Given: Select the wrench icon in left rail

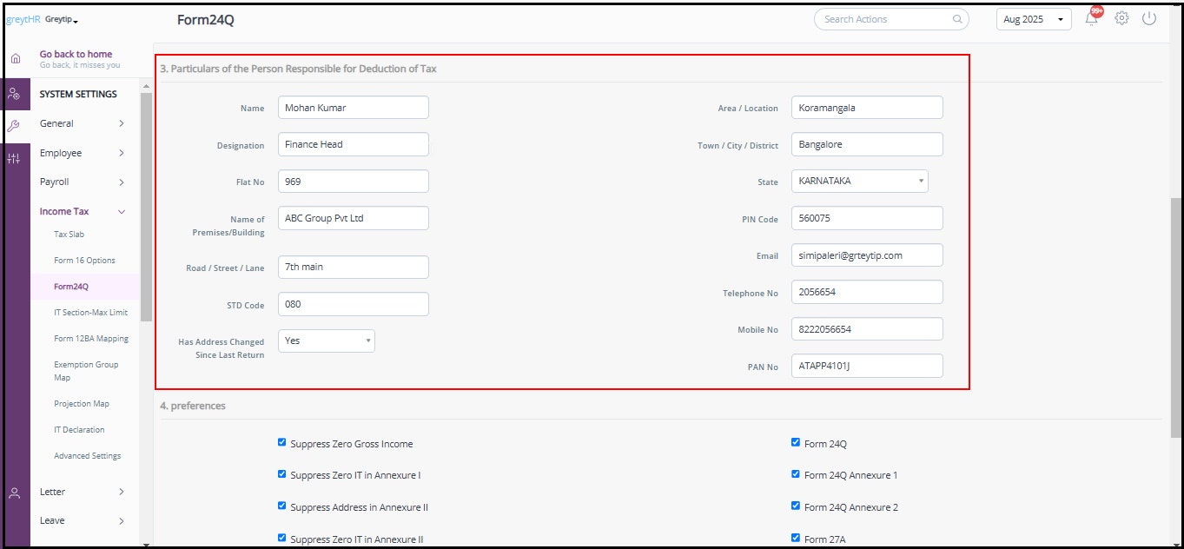Looking at the screenshot, I should (15, 125).
